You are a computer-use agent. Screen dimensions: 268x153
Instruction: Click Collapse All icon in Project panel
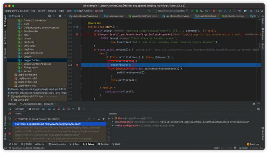(54, 16)
